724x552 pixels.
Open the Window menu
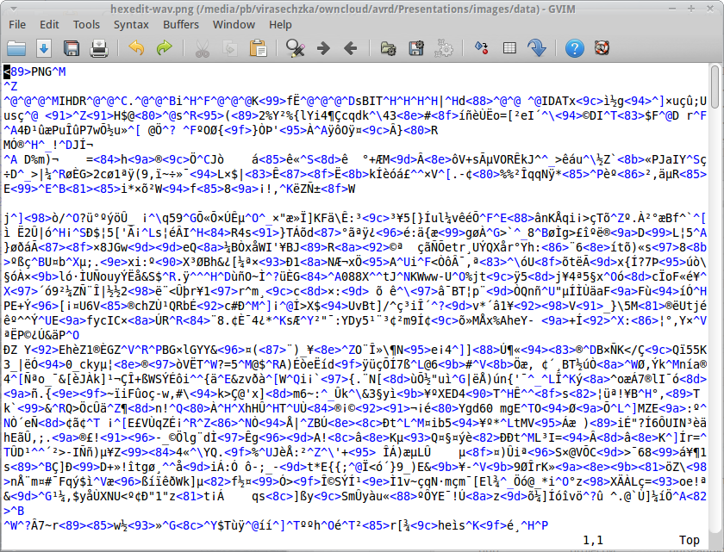click(x=234, y=24)
